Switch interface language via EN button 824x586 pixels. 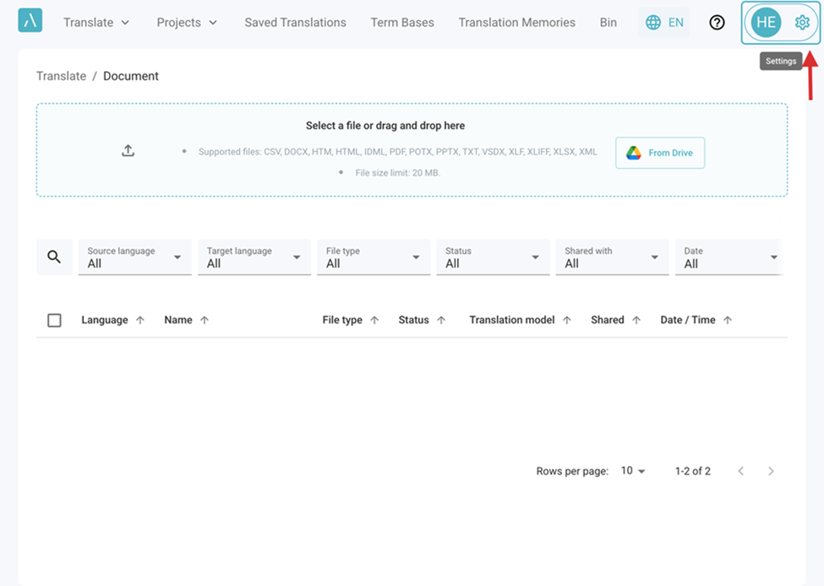(664, 23)
